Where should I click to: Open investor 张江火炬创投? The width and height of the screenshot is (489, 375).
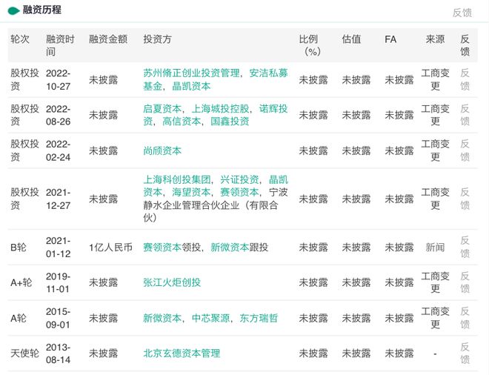tap(172, 282)
